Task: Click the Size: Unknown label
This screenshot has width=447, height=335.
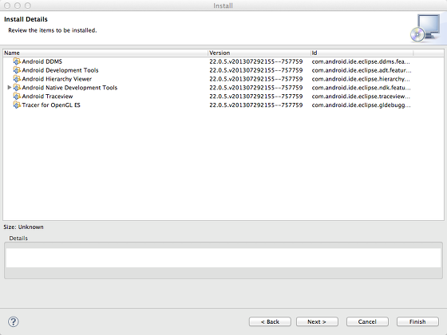Action: tap(23, 227)
